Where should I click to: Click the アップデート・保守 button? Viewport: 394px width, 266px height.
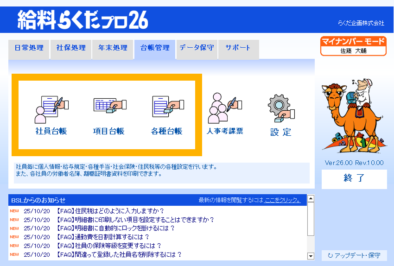tap(354, 255)
